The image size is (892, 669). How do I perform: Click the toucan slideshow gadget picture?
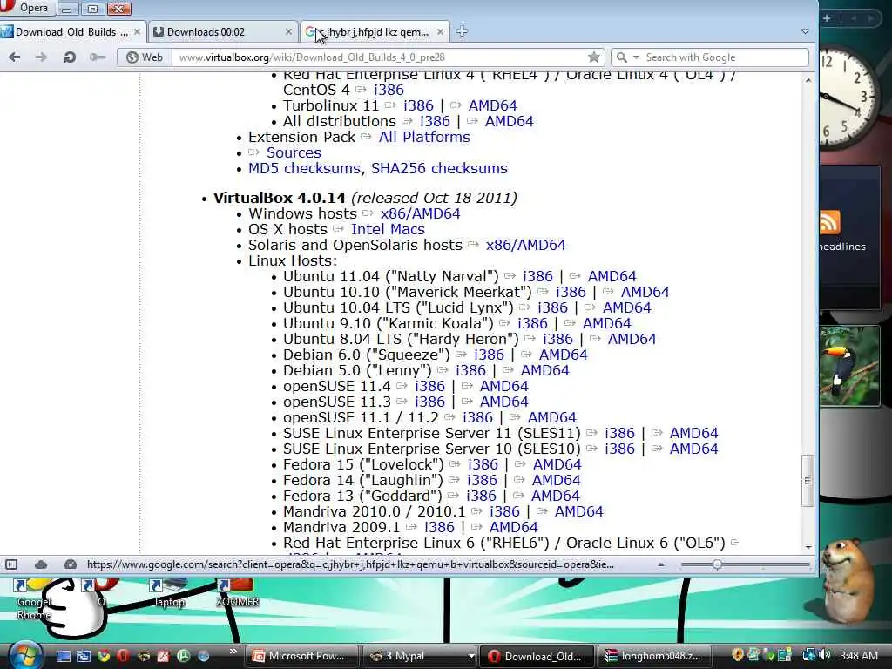tap(850, 366)
